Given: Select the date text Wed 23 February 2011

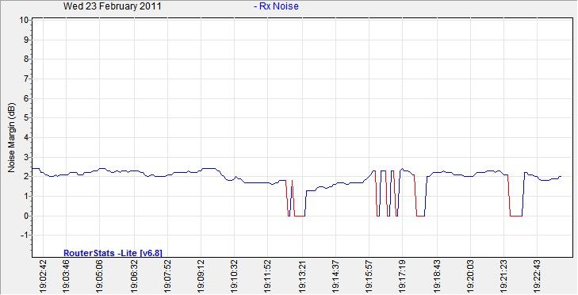Looking at the screenshot, I should [x=112, y=6].
